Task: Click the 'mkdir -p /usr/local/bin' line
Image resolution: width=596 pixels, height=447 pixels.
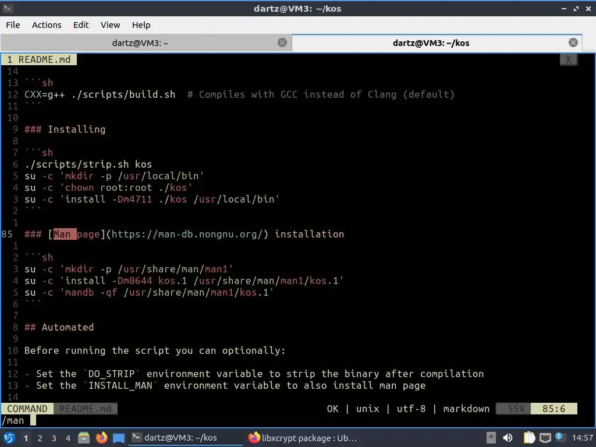Action: click(x=114, y=176)
